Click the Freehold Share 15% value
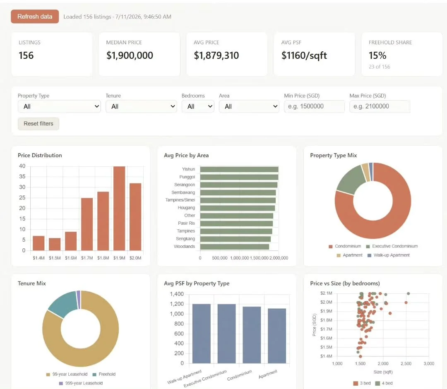This screenshot has width=447, height=389. (377, 55)
